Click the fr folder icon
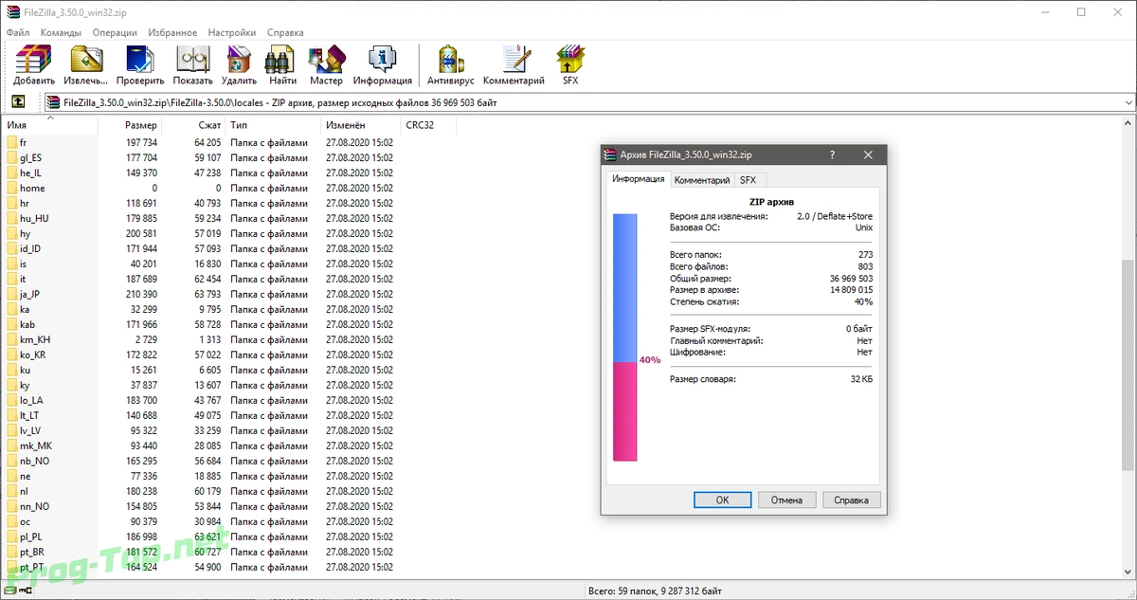This screenshot has height=600, width=1137. click(x=12, y=142)
